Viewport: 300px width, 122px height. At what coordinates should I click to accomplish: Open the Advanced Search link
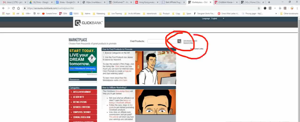[x=190, y=41]
